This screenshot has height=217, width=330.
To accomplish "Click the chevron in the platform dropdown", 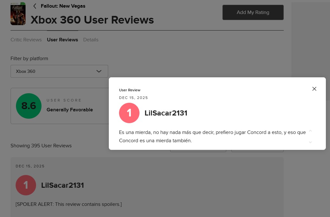I will pos(99,71).
